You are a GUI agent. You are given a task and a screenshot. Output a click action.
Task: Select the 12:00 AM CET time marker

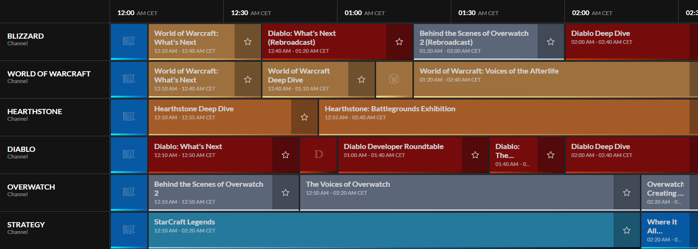pos(137,13)
